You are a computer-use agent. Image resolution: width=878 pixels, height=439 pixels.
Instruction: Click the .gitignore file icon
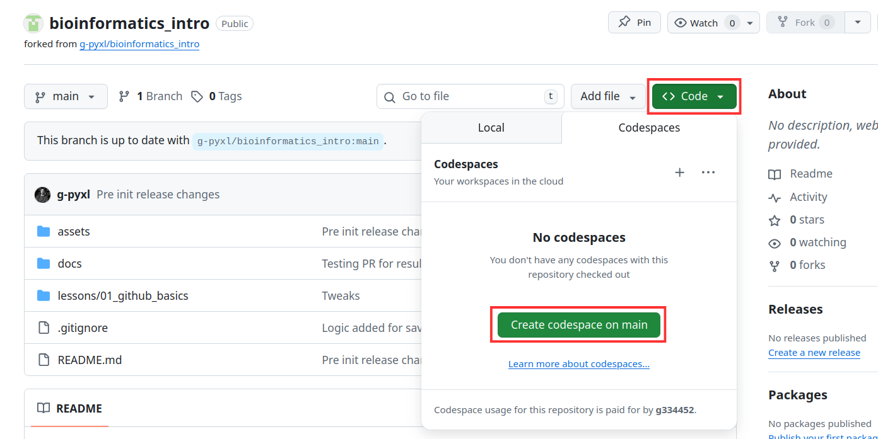pyautogui.click(x=44, y=328)
